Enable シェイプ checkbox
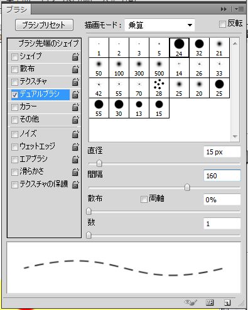This screenshot has height=310, width=248. [x=14, y=57]
